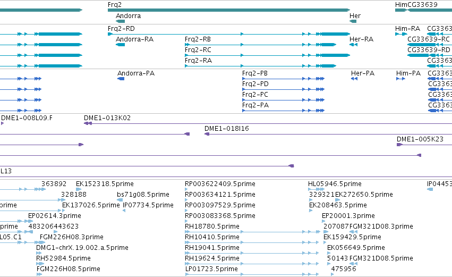
Task: Select the Her gene label
Action: pyautogui.click(x=355, y=16)
